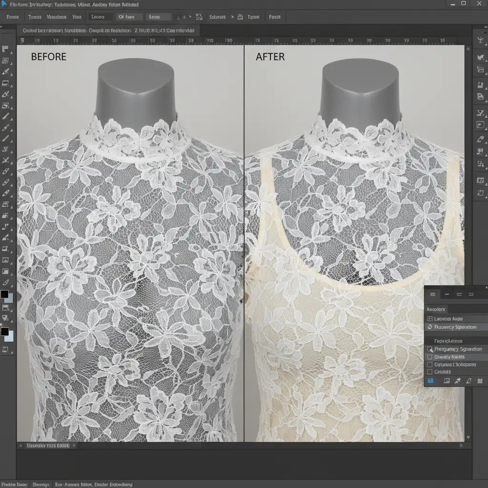Click the lowest light blue swatch in left toolbar

[9, 336]
